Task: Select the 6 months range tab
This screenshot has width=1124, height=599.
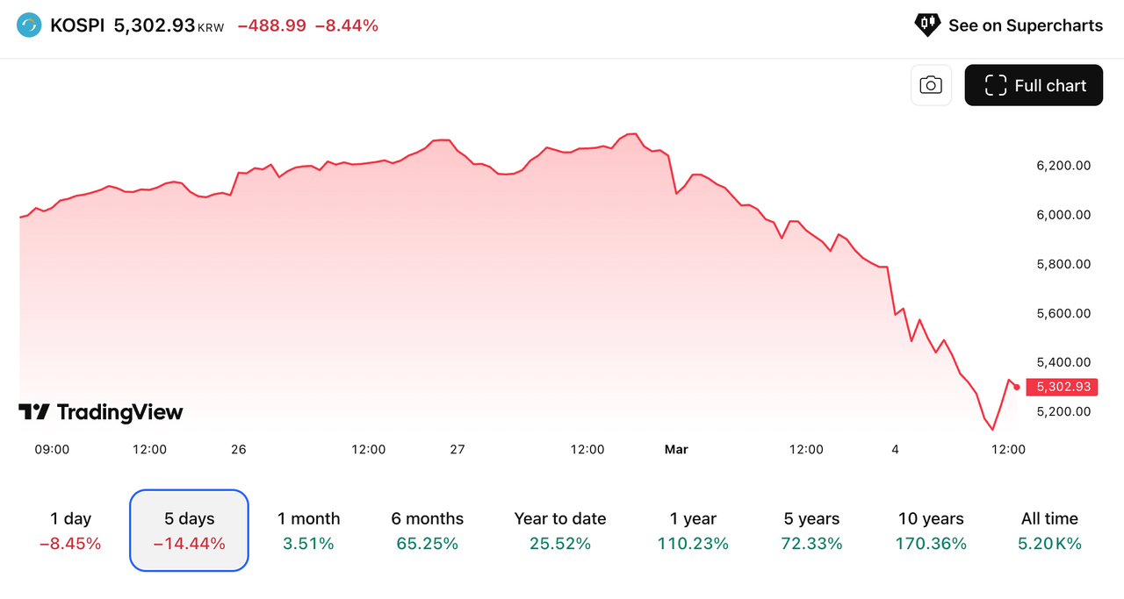Action: tap(427, 530)
